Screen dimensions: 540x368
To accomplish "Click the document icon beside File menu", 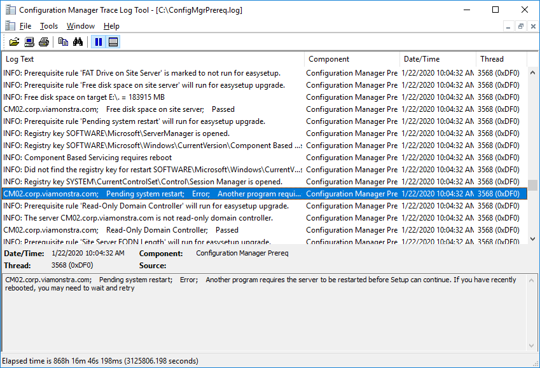I will (x=10, y=26).
